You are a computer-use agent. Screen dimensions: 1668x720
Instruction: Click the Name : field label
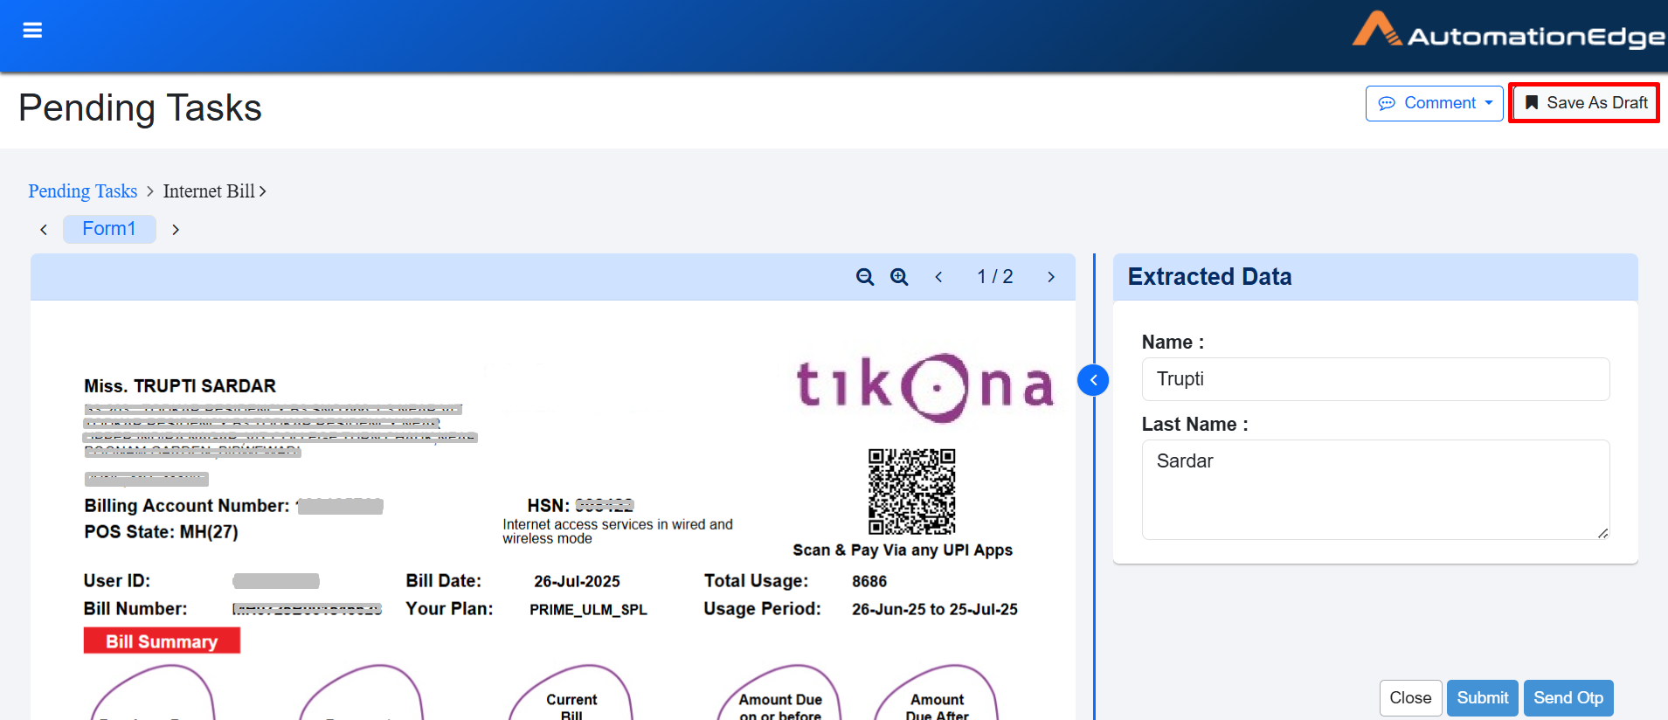(1173, 343)
